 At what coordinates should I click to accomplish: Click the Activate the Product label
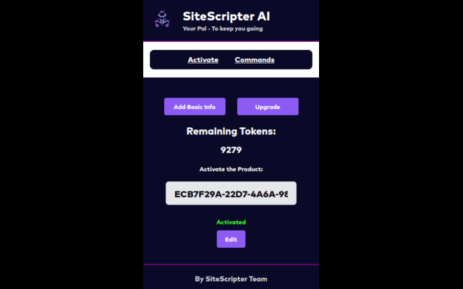click(x=231, y=169)
